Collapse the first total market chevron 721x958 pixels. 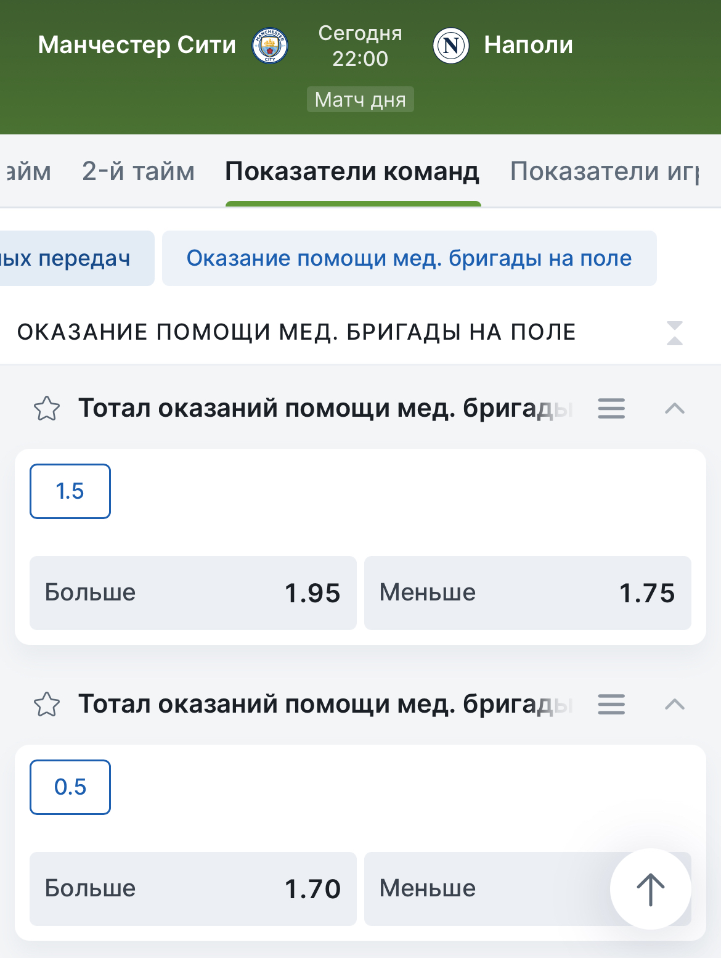(x=675, y=408)
